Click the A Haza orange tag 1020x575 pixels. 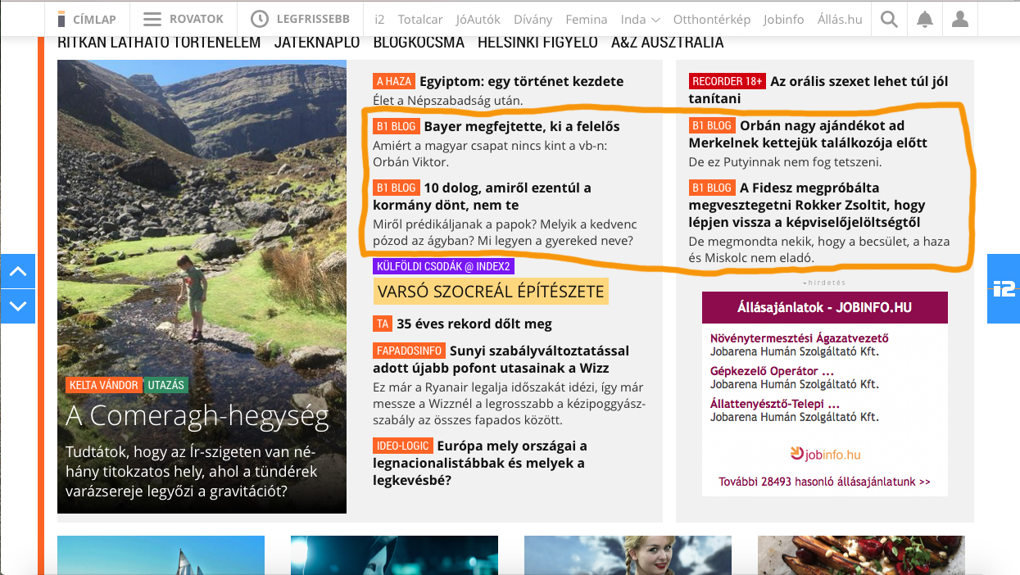tap(394, 81)
